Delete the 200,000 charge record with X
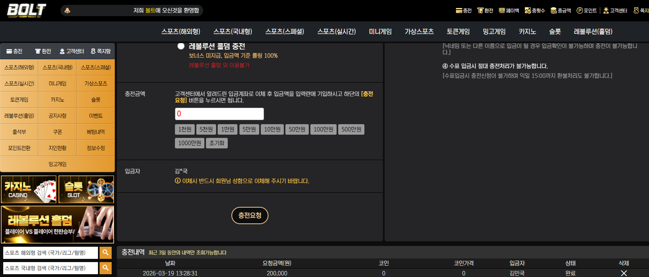The image size is (649, 277). [624, 273]
